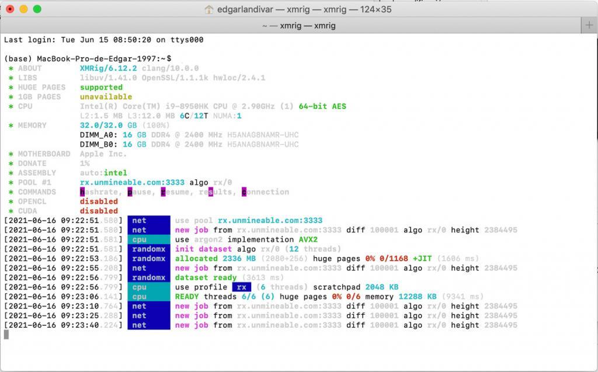Click the blue 'rx' profile badge

(x=242, y=287)
